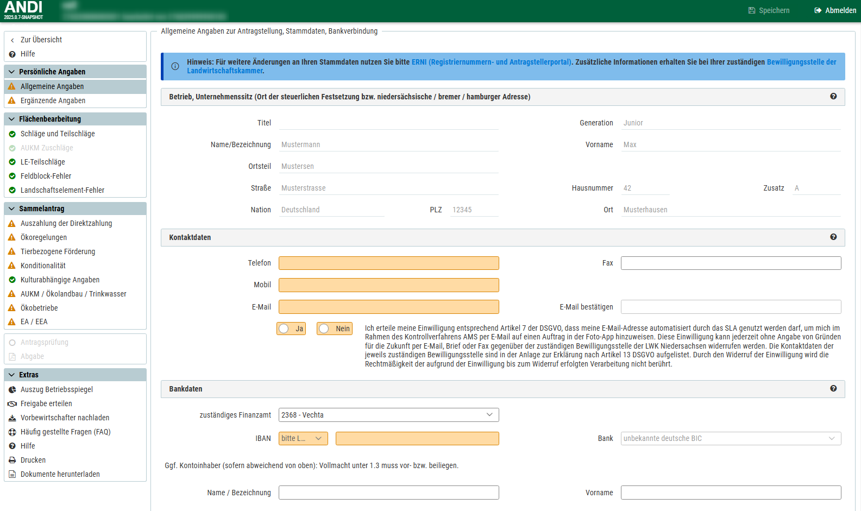Click Dokumente herunterladen file icon

click(x=12, y=475)
